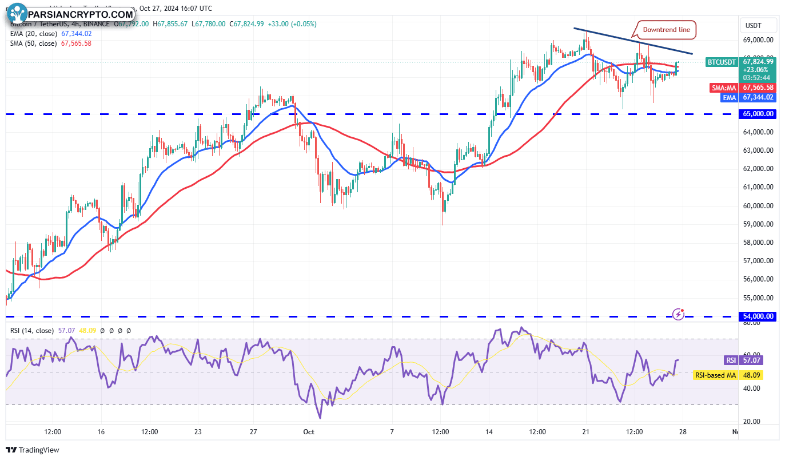The height and width of the screenshot is (460, 785).
Task: Click the Bitcoin / TetherUS symbol legend
Action: click(61, 24)
